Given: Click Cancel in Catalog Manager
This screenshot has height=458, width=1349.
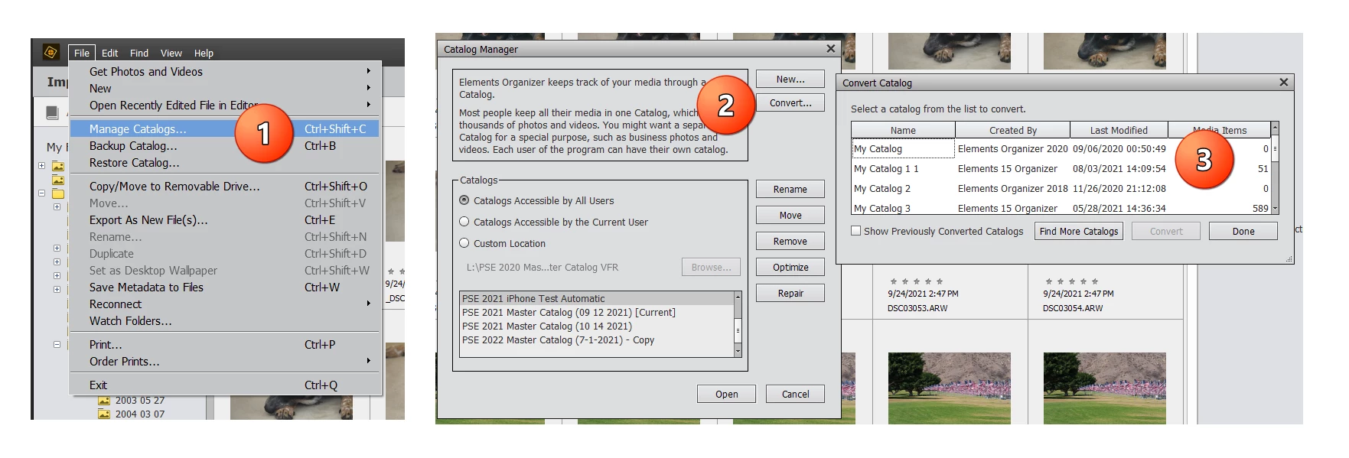Looking at the screenshot, I should click(x=795, y=394).
